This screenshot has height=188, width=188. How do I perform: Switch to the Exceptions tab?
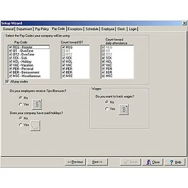pos(75,29)
